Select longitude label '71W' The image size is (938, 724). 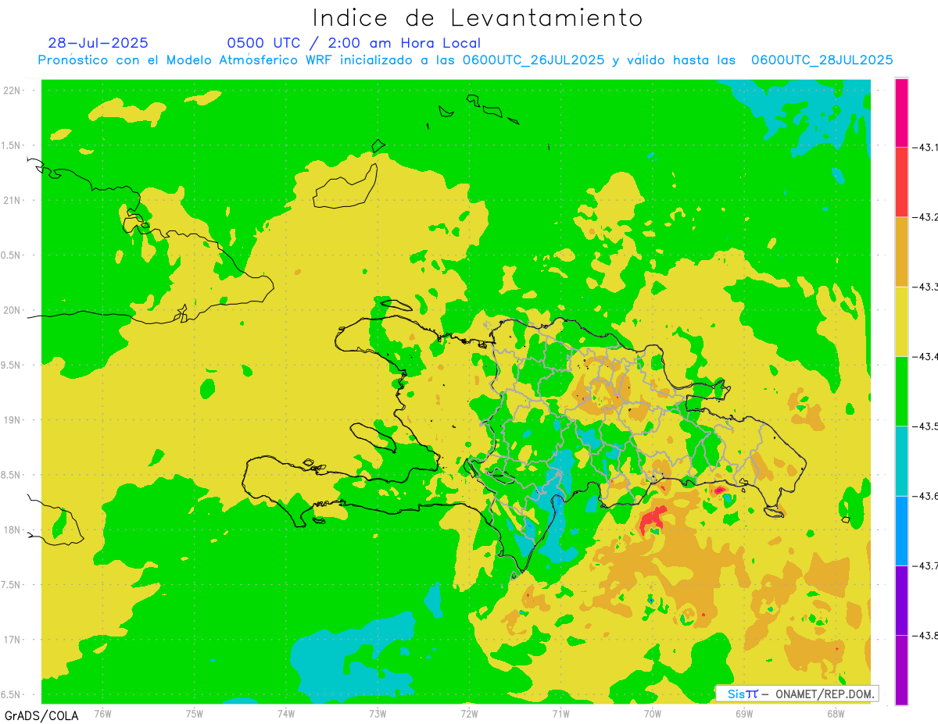tap(560, 713)
